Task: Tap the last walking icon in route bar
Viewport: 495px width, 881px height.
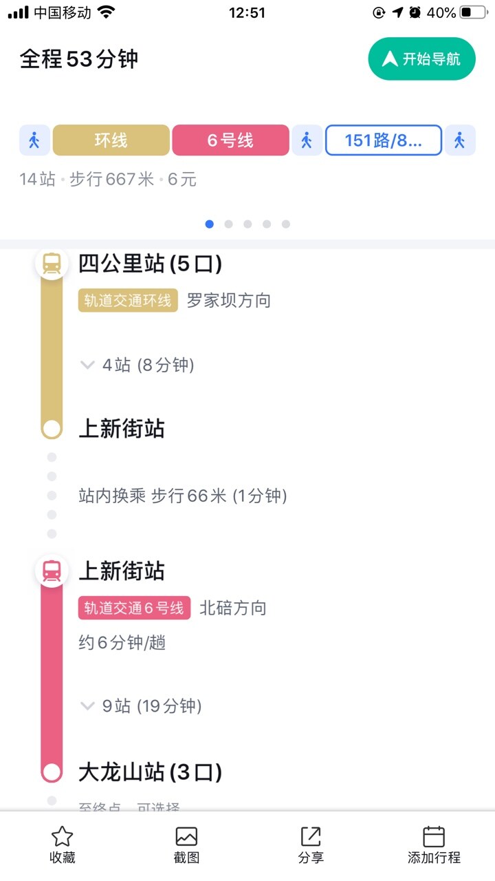Action: [x=460, y=140]
